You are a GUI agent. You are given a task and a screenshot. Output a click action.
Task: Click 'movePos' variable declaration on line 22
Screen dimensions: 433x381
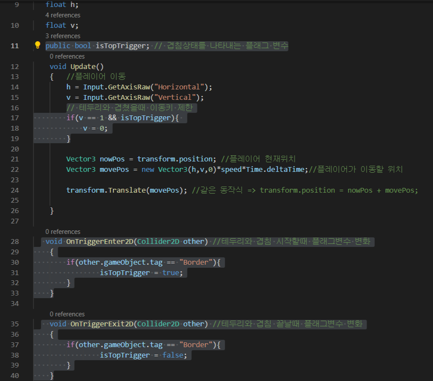(114, 170)
